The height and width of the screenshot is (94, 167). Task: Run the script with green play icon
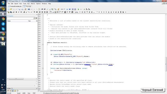(79, 9)
